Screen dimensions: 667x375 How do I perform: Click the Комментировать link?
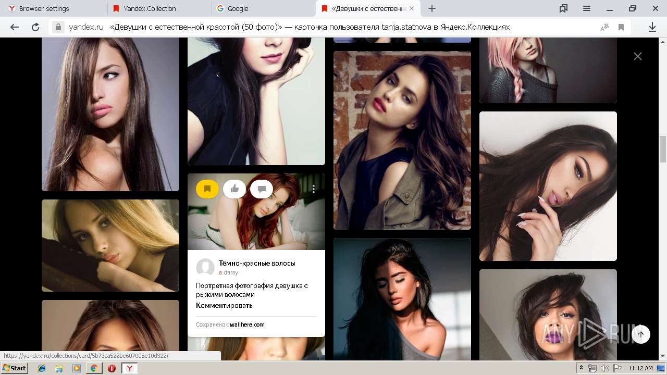click(224, 305)
